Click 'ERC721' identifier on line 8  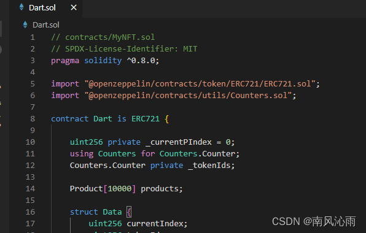[146, 119]
